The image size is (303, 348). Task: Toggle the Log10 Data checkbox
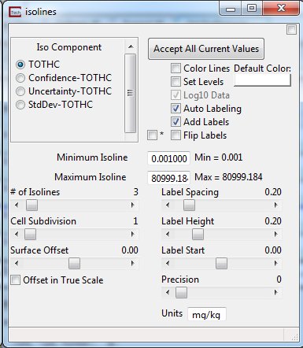(x=176, y=95)
